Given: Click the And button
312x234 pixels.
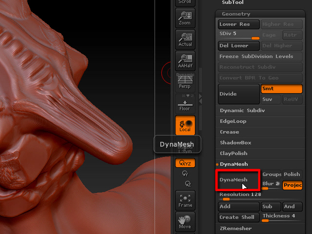Looking at the screenshot, I should click(292, 207).
